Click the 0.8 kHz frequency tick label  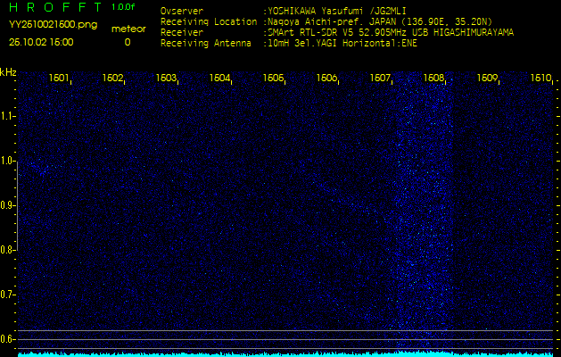(7, 250)
